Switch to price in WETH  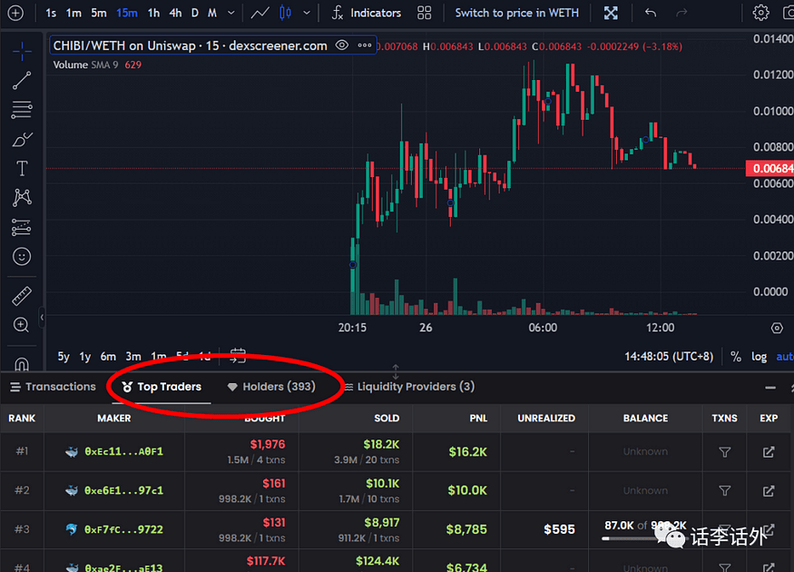[516, 13]
